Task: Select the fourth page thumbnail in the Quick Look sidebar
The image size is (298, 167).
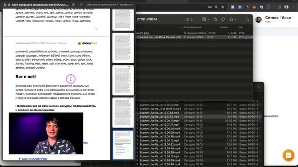Action: pos(123,113)
